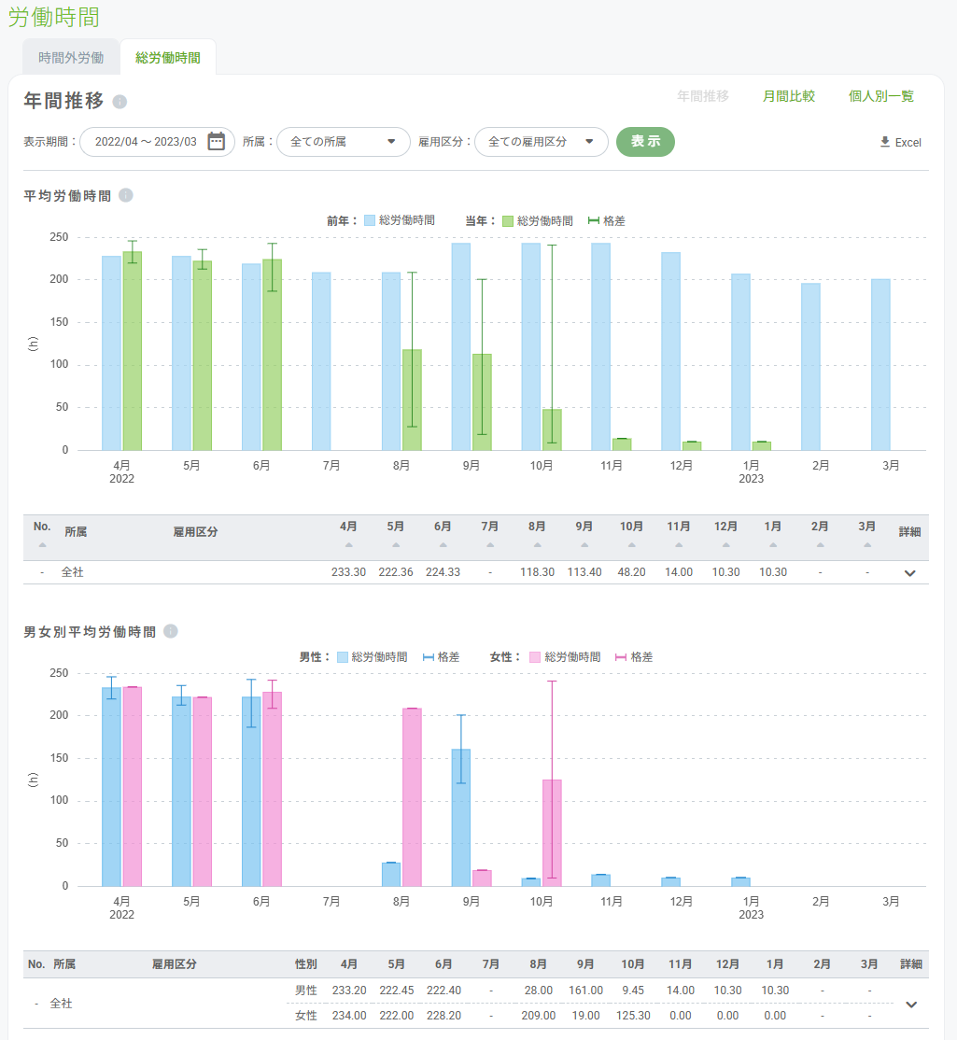
Task: Sort first table by 11月 arrow
Action: click(679, 545)
